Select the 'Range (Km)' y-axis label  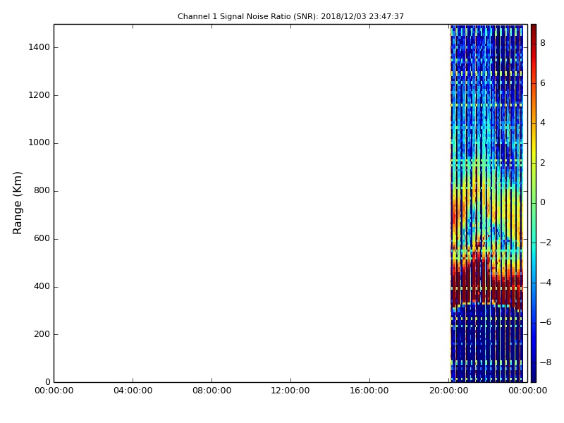coord(17,203)
